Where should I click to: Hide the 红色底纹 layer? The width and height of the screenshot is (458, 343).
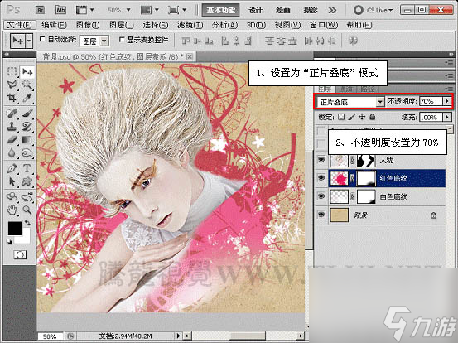click(321, 178)
